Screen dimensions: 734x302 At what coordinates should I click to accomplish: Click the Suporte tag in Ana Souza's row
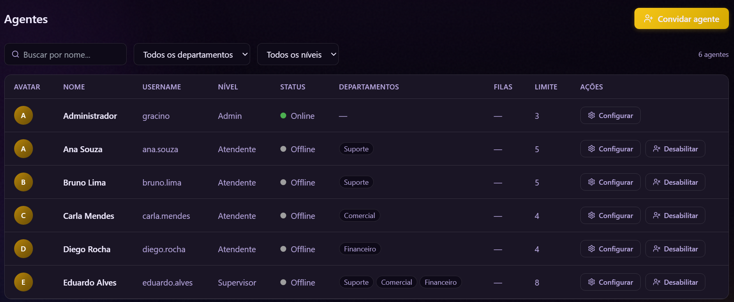point(356,149)
